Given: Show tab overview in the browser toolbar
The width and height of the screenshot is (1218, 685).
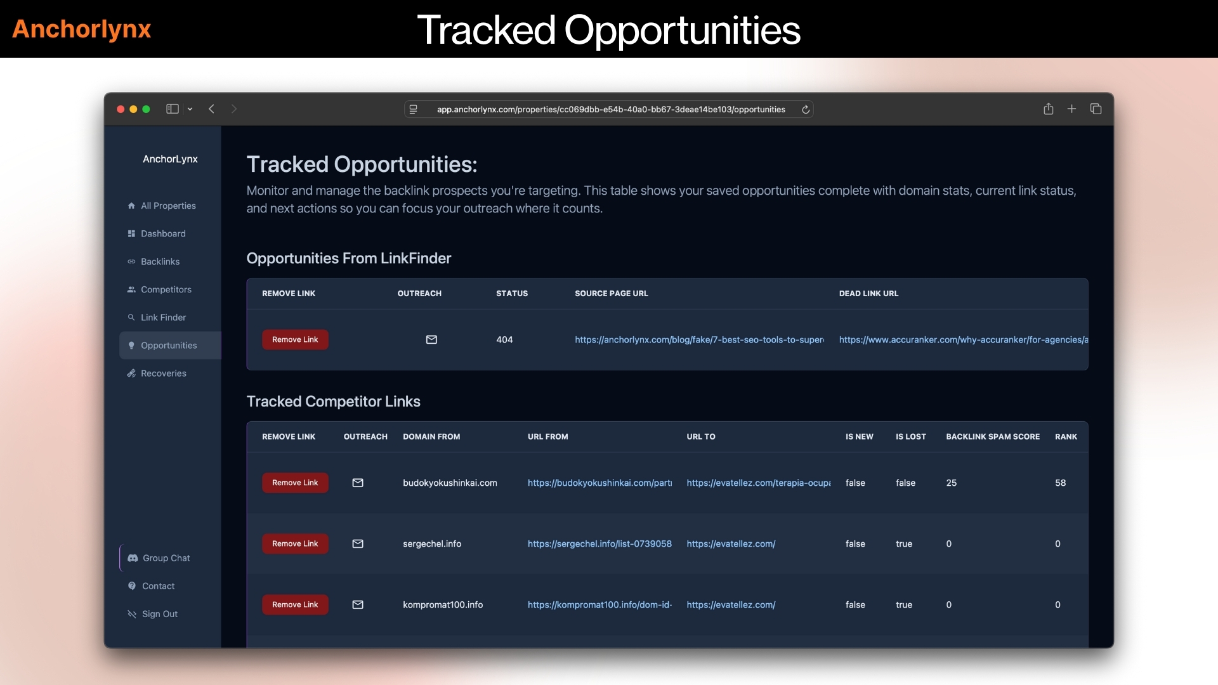Looking at the screenshot, I should 1096,109.
